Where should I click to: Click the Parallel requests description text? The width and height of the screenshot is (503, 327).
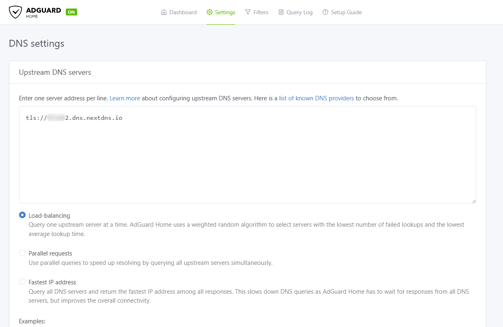[x=150, y=262]
